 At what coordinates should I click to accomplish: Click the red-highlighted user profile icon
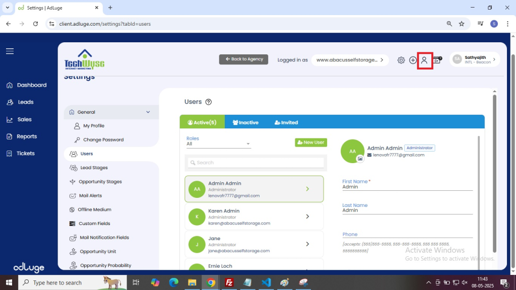[424, 60]
